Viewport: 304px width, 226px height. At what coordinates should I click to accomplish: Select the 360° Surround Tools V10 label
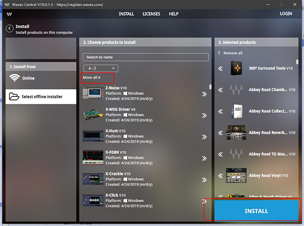coord(271,68)
